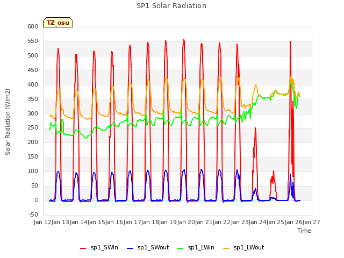The height and width of the screenshot is (258, 344).
Task: Click the Jan 14 x-axis tick label
Action: point(78,222)
